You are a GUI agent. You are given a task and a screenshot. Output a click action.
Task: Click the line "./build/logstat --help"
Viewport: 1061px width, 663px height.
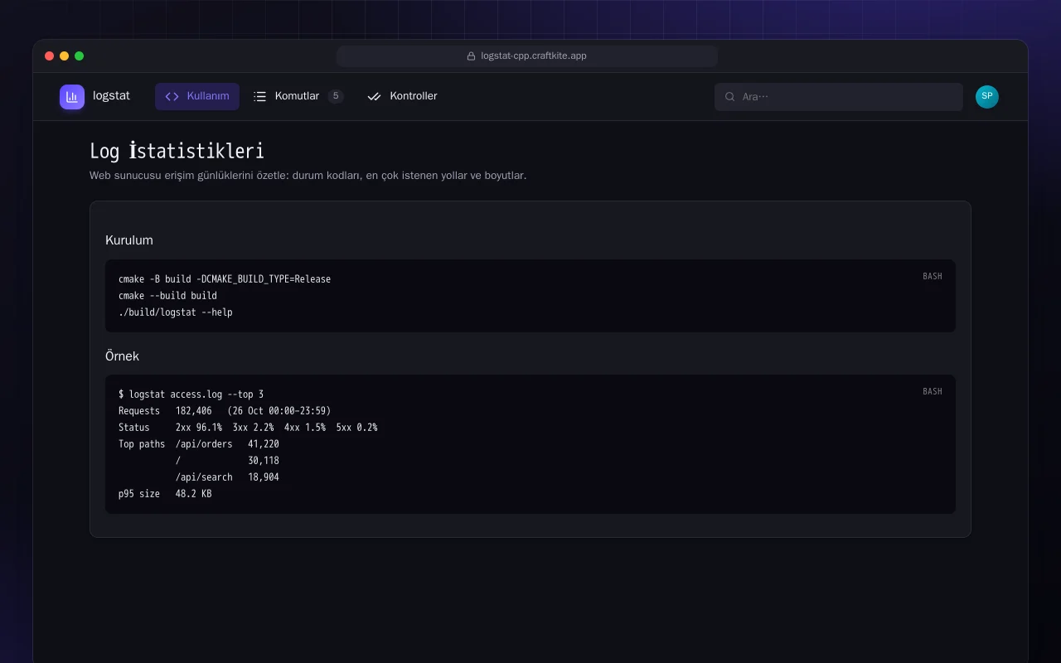(x=176, y=312)
